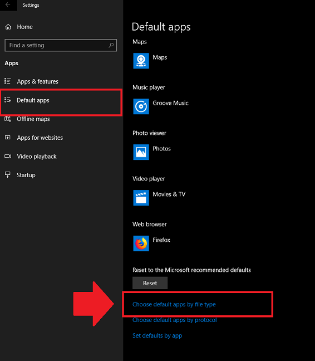Select the Maps app icon
315x361 pixels.
[141, 61]
